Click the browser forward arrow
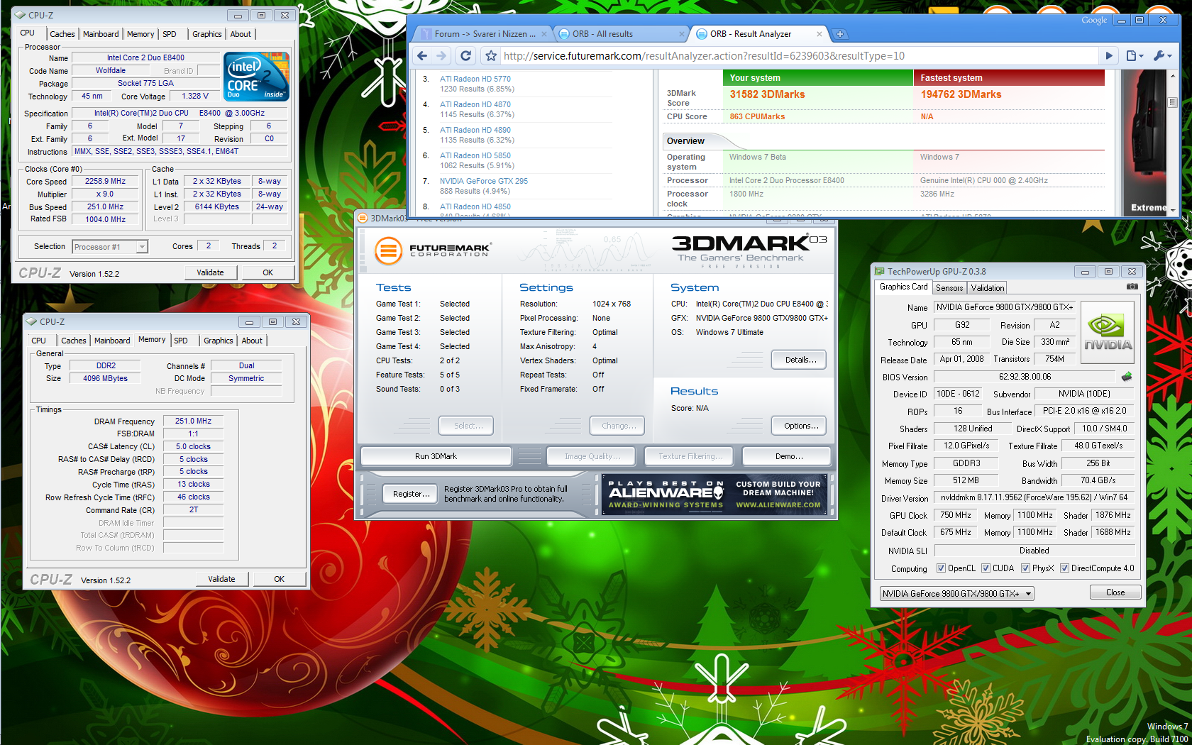Image resolution: width=1192 pixels, height=745 pixels. 441,56
